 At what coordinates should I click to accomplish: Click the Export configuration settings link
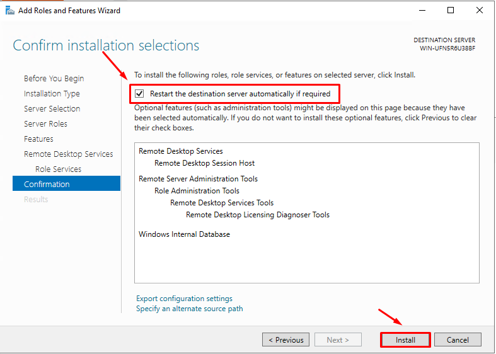click(x=184, y=299)
